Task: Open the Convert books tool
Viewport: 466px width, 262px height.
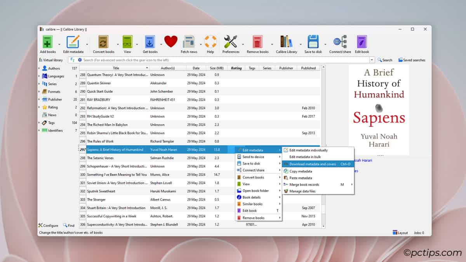Action: point(103,42)
